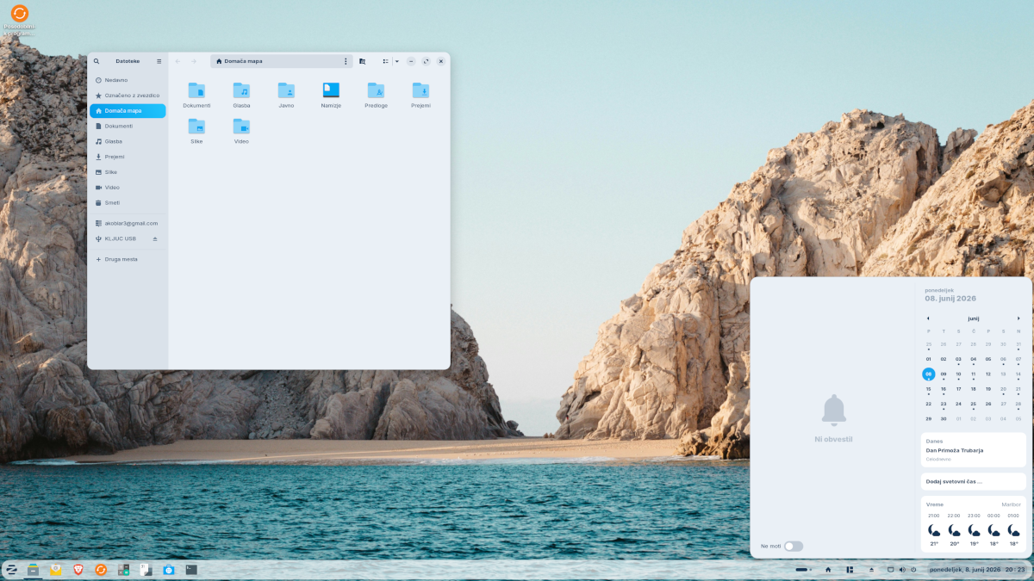This screenshot has width=1034, height=581.
Task: Open akoblar3@gmail.com account in sidebar
Action: [x=128, y=223]
